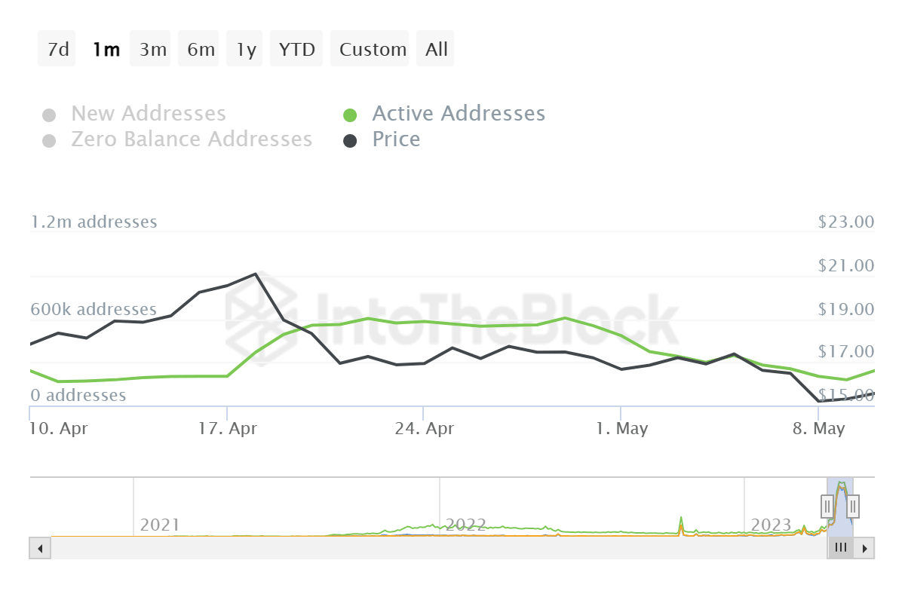Click the navigator's right range handle
Screen dimensions: 905x603
(x=853, y=505)
